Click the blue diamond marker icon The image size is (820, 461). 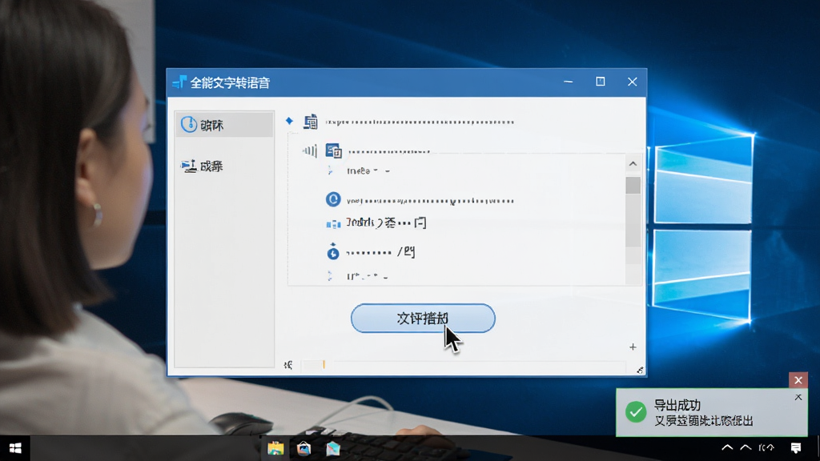[x=289, y=121]
